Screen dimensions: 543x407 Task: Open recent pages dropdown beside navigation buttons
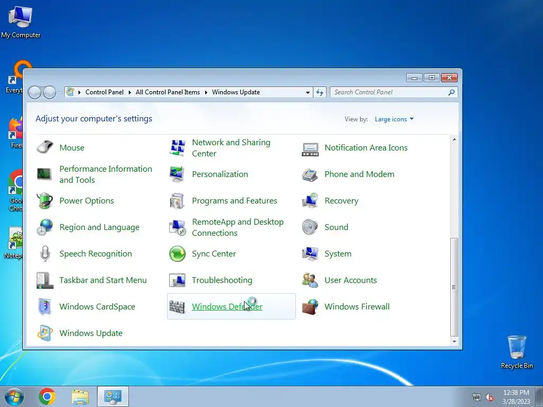[60, 92]
